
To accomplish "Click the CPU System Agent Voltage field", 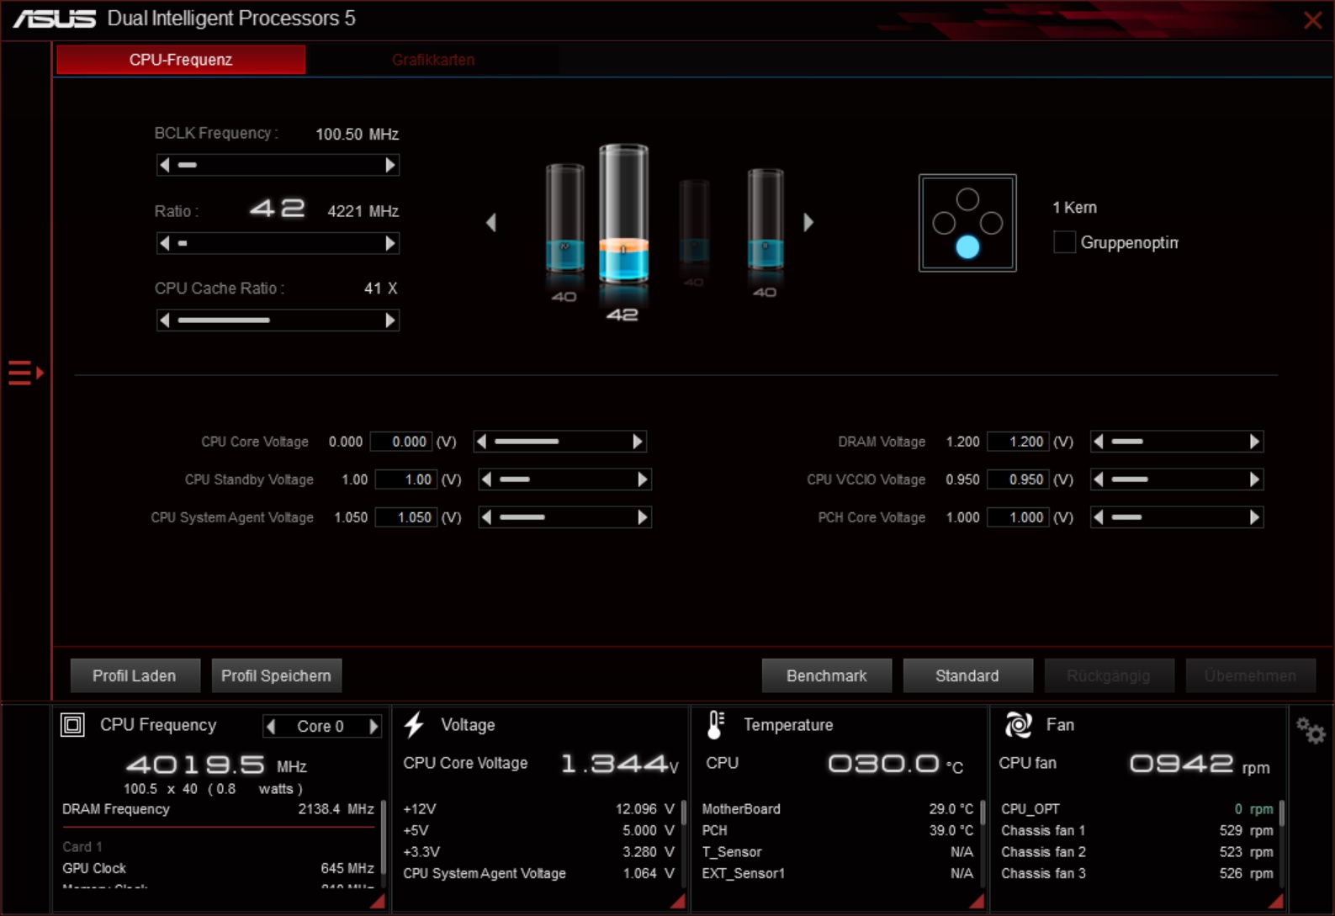I will [406, 517].
